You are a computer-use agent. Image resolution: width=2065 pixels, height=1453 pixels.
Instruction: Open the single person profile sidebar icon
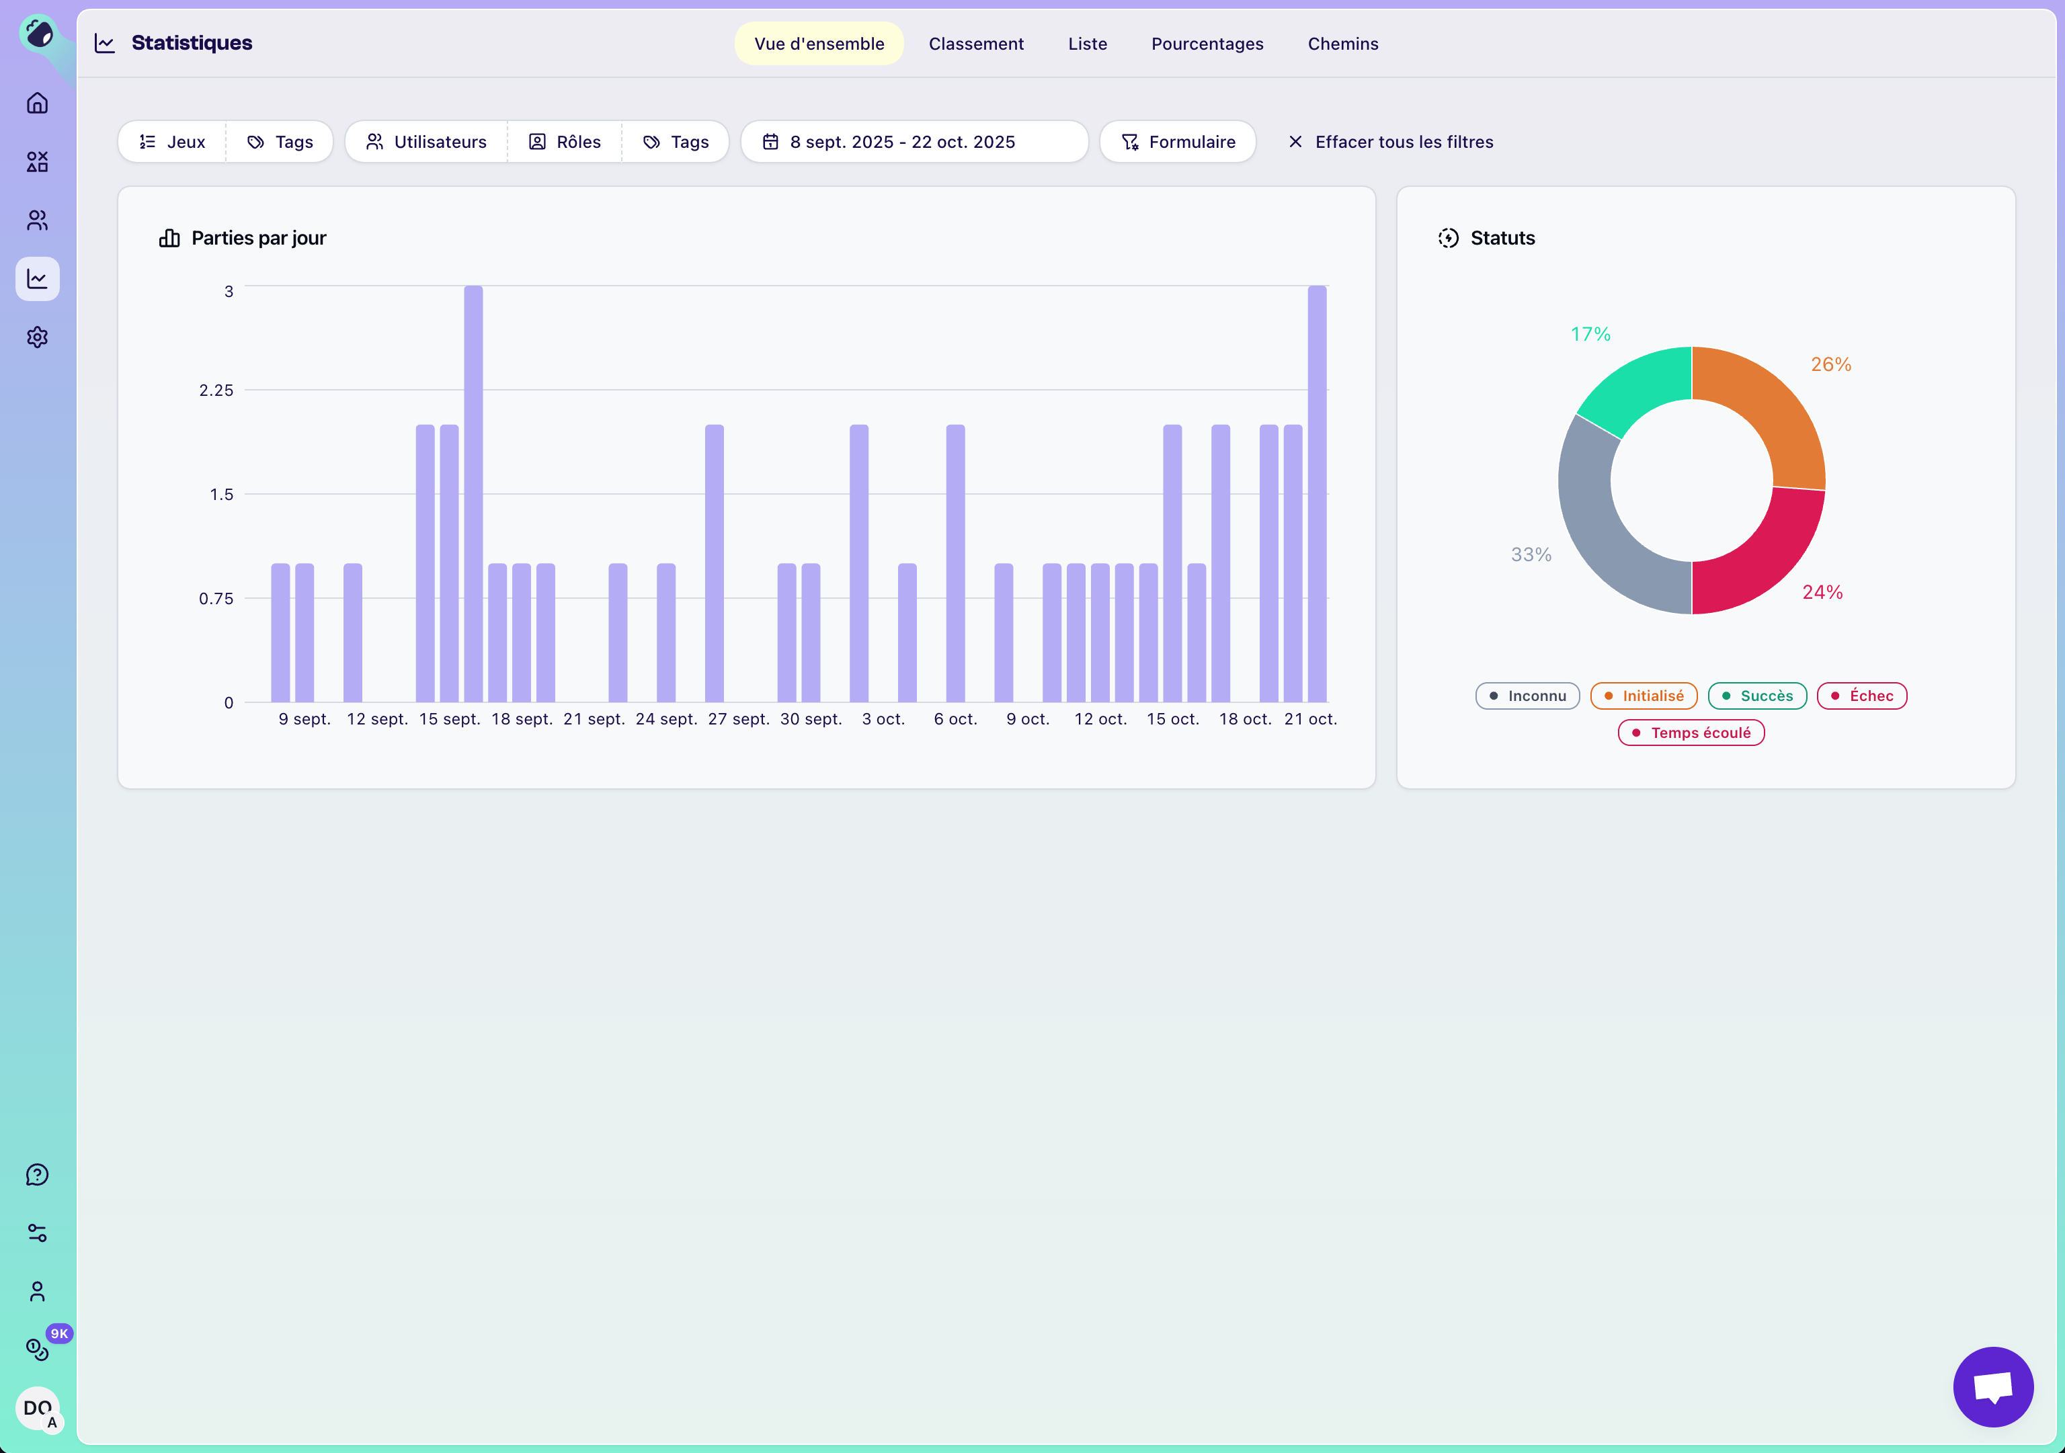tap(37, 1292)
